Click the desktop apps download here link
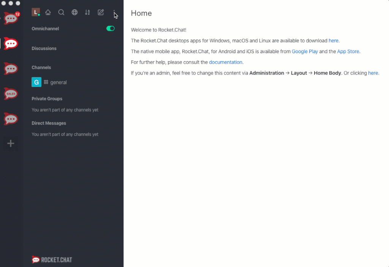 334,41
